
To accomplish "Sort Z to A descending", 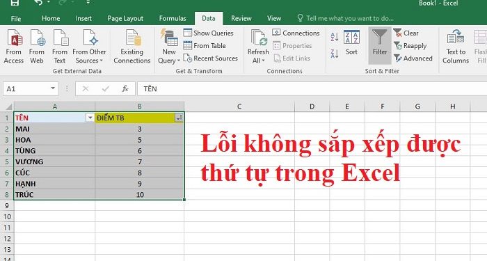I will coord(335,54).
